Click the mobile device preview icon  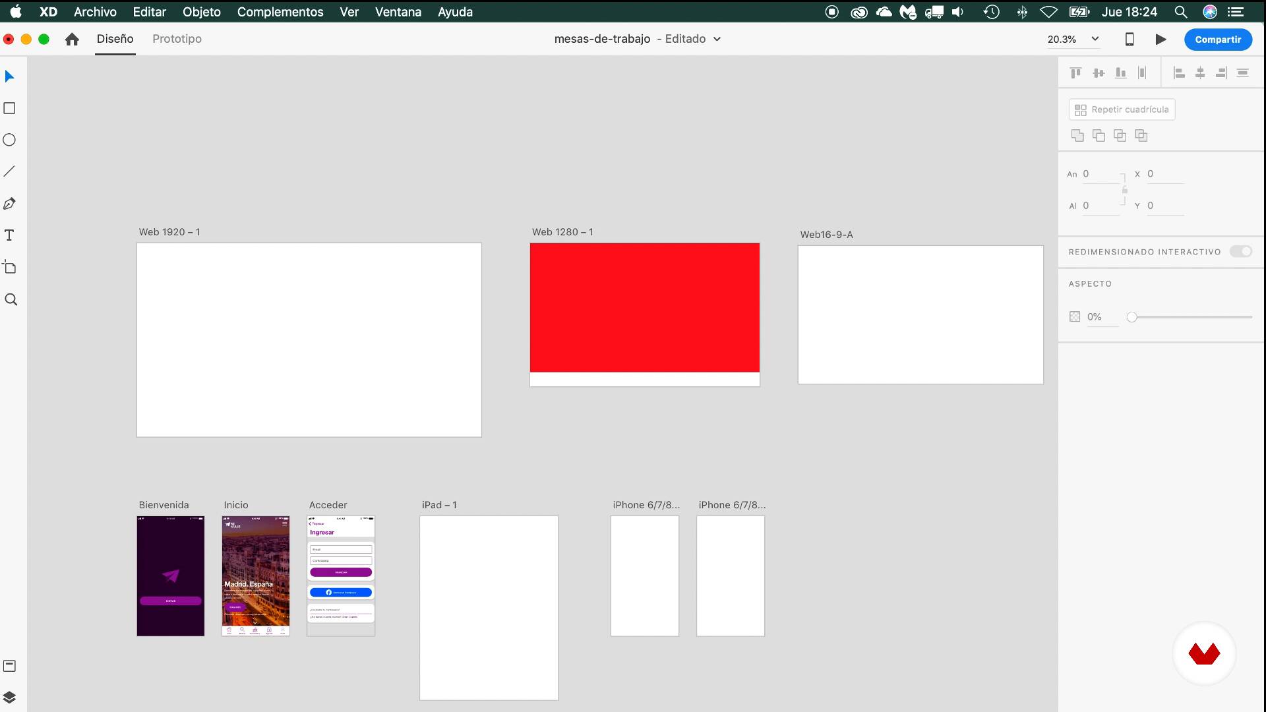[1130, 39]
